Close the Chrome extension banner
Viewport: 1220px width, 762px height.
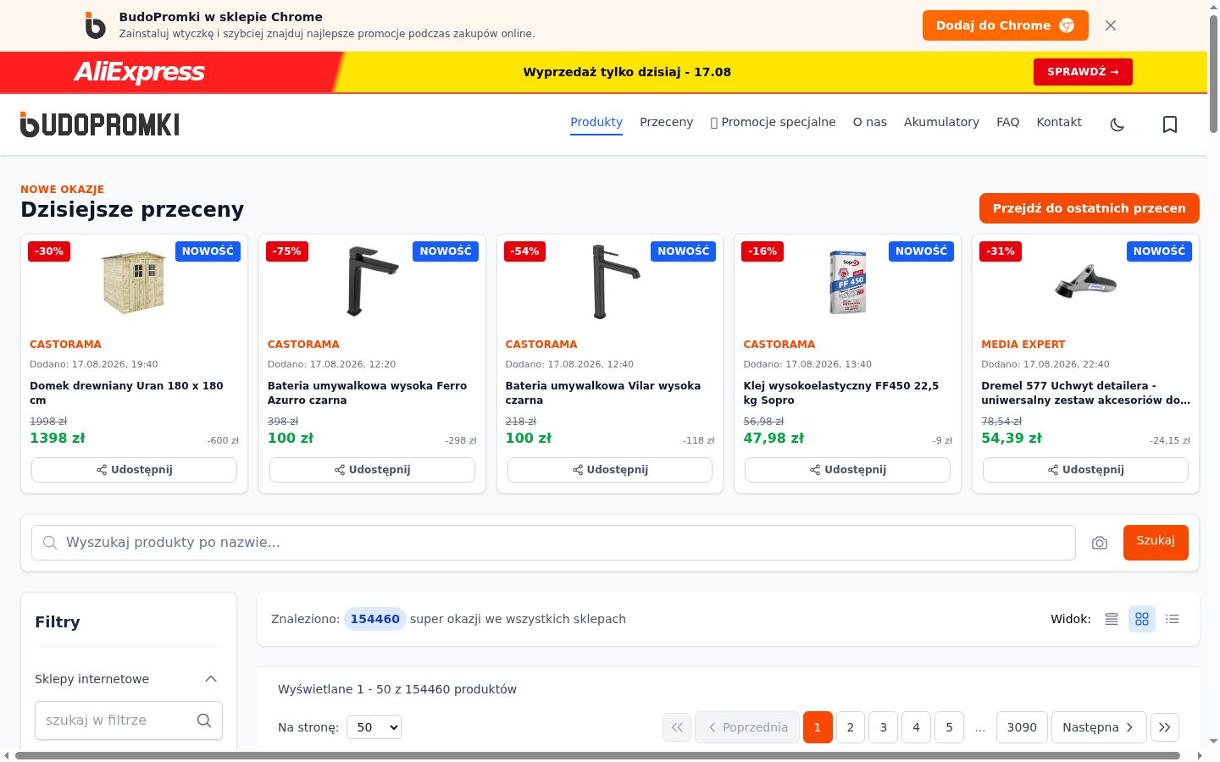(1111, 25)
